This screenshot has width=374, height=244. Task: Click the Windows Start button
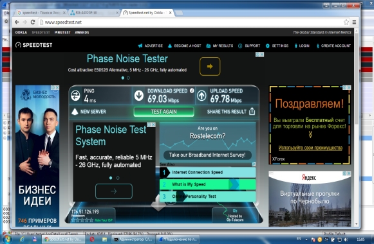pos(7,240)
